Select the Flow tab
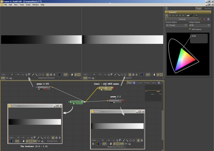 pyautogui.click(x=129, y=83)
